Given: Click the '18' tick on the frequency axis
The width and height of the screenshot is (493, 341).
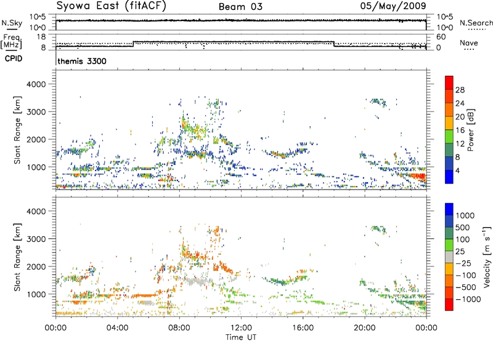Looking at the screenshot, I should [41, 37].
